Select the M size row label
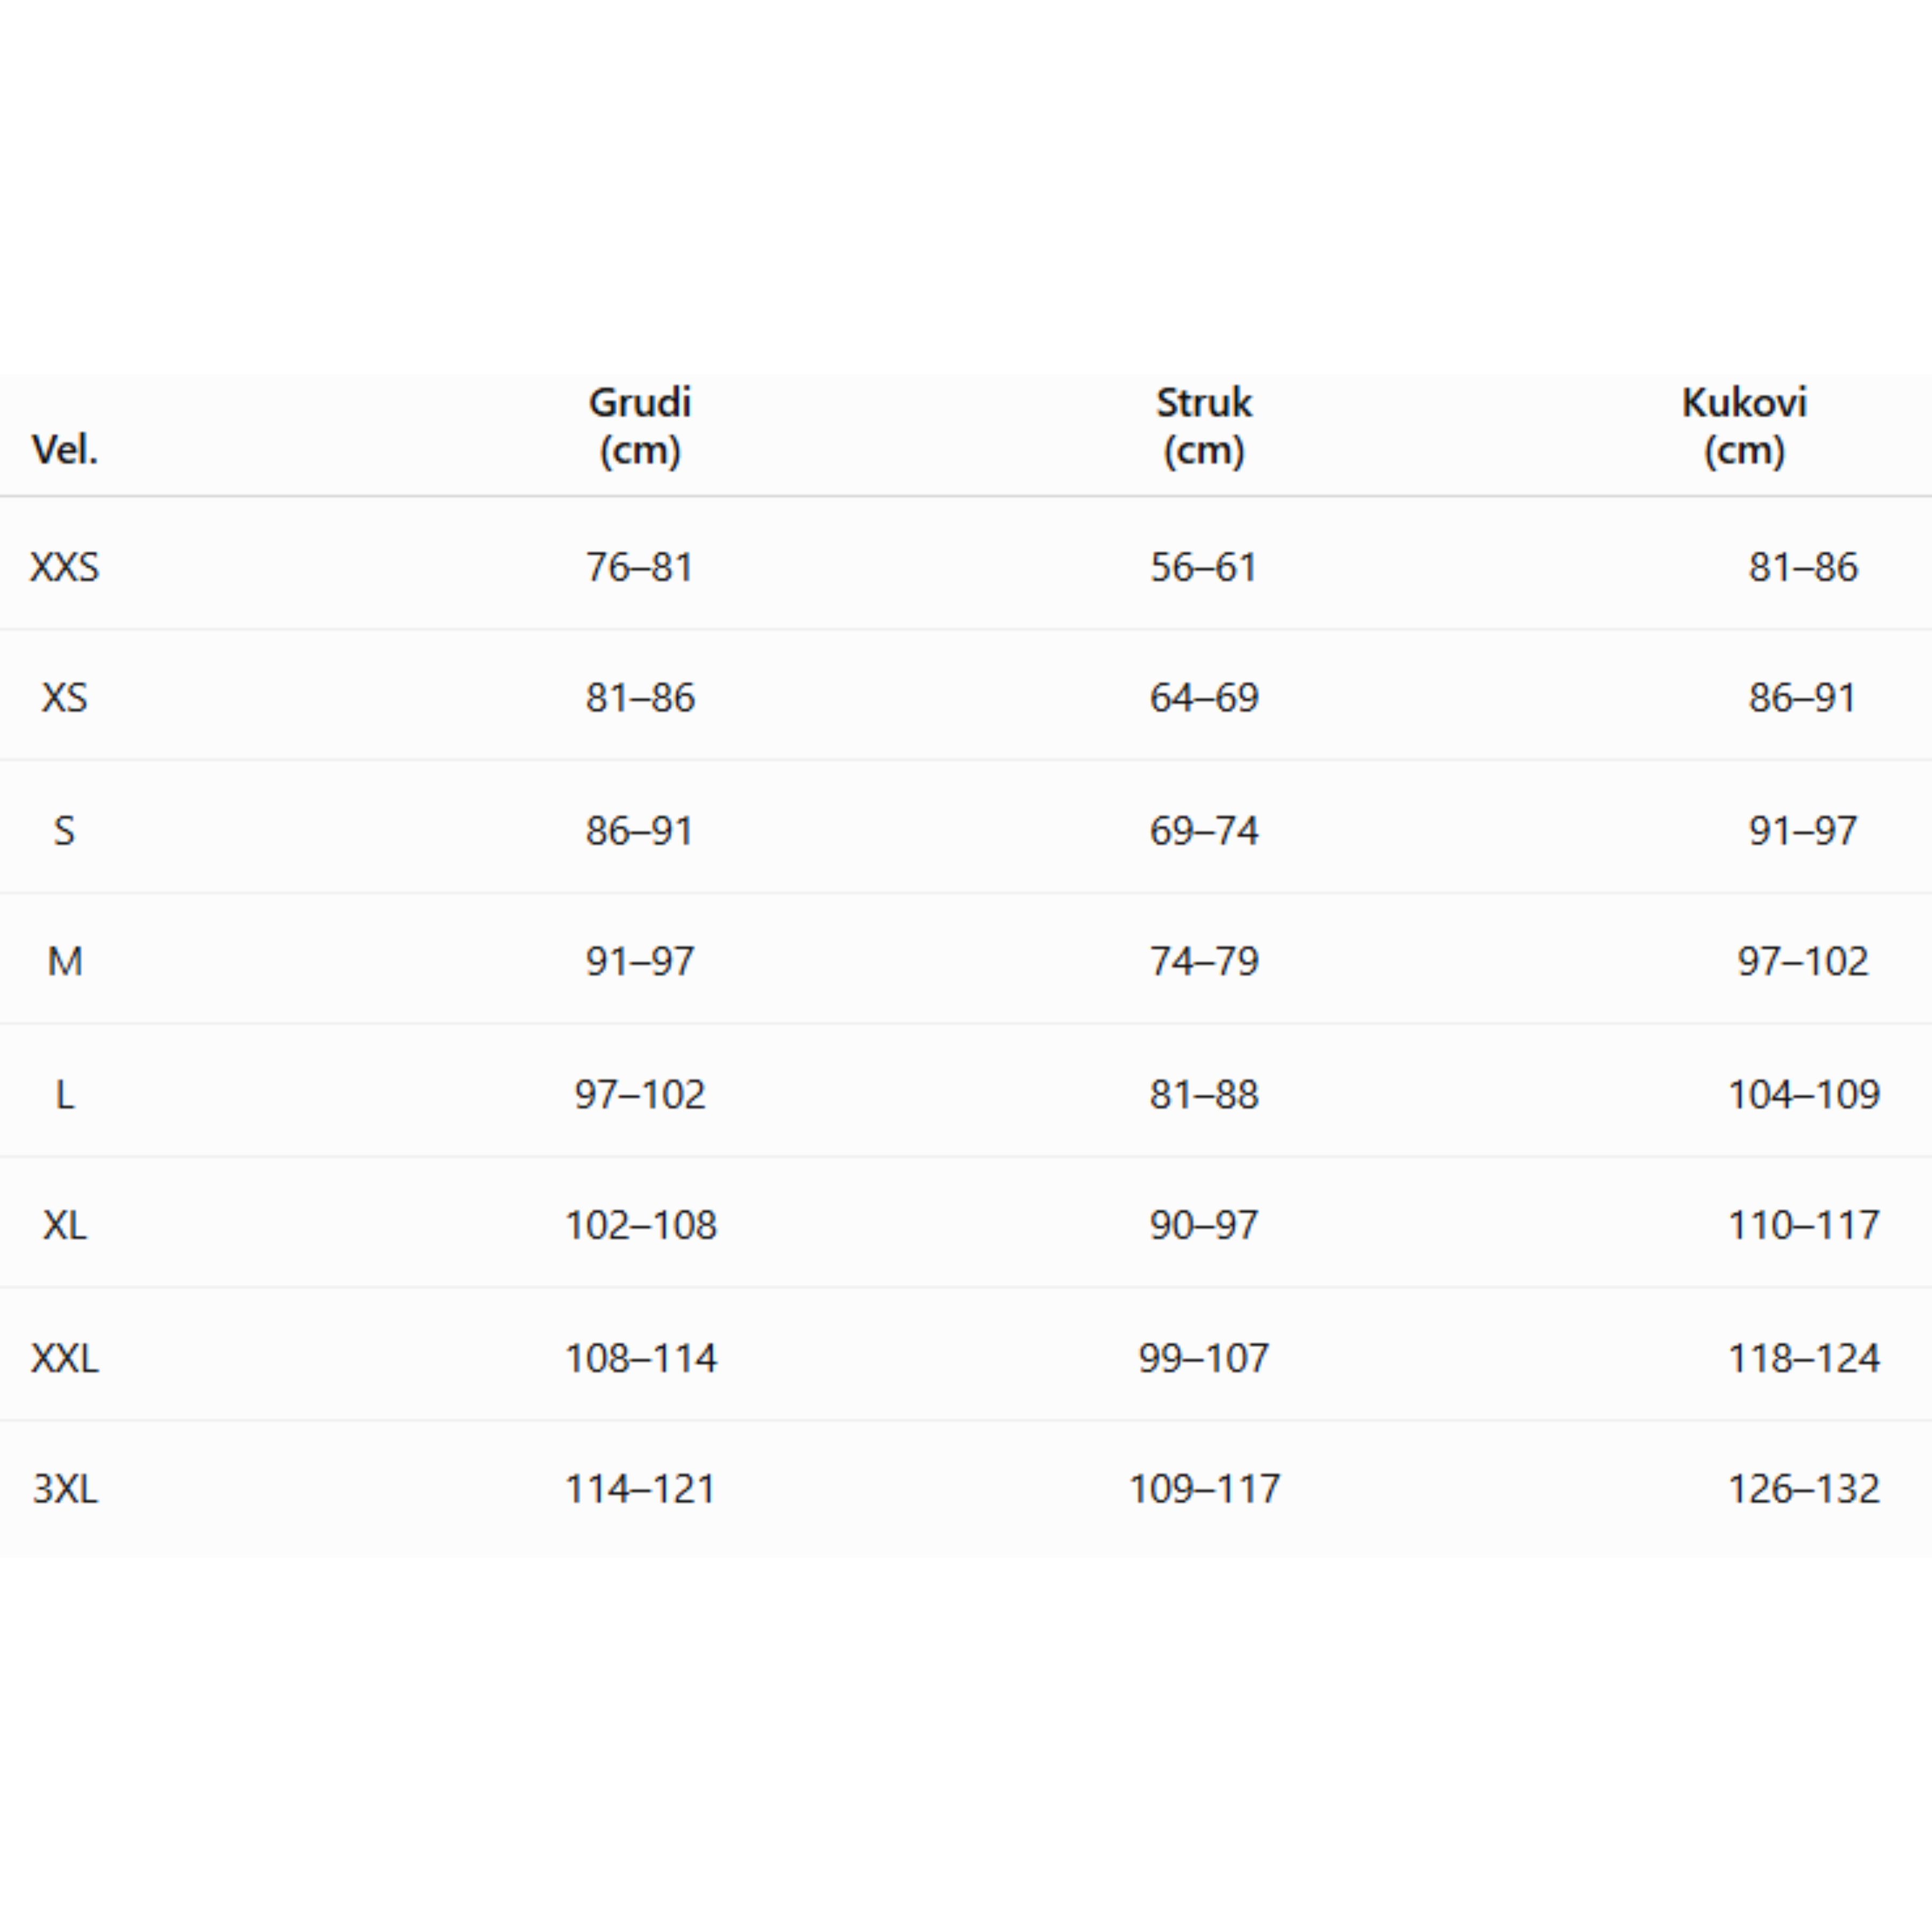This screenshot has height=1932, width=1932. 65,961
